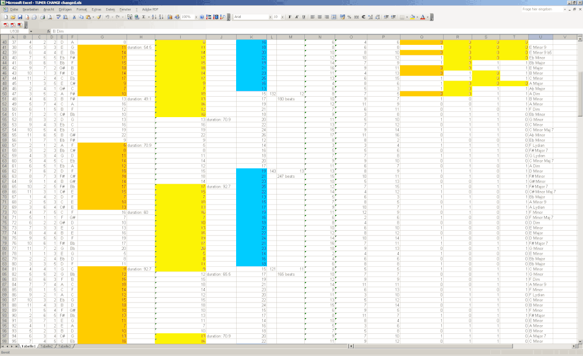Increase indent of cell
The width and height of the screenshot is (583, 356).
click(x=394, y=17)
